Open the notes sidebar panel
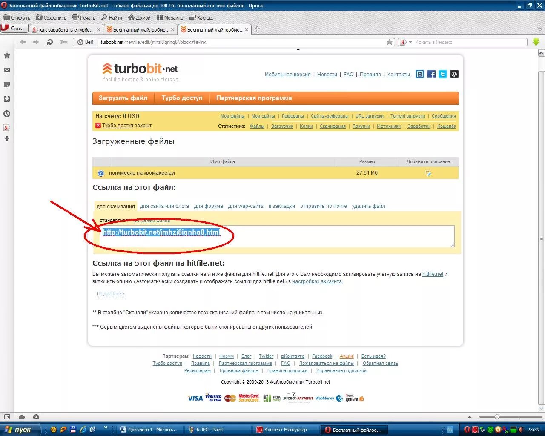The width and height of the screenshot is (545, 436). (x=7, y=85)
